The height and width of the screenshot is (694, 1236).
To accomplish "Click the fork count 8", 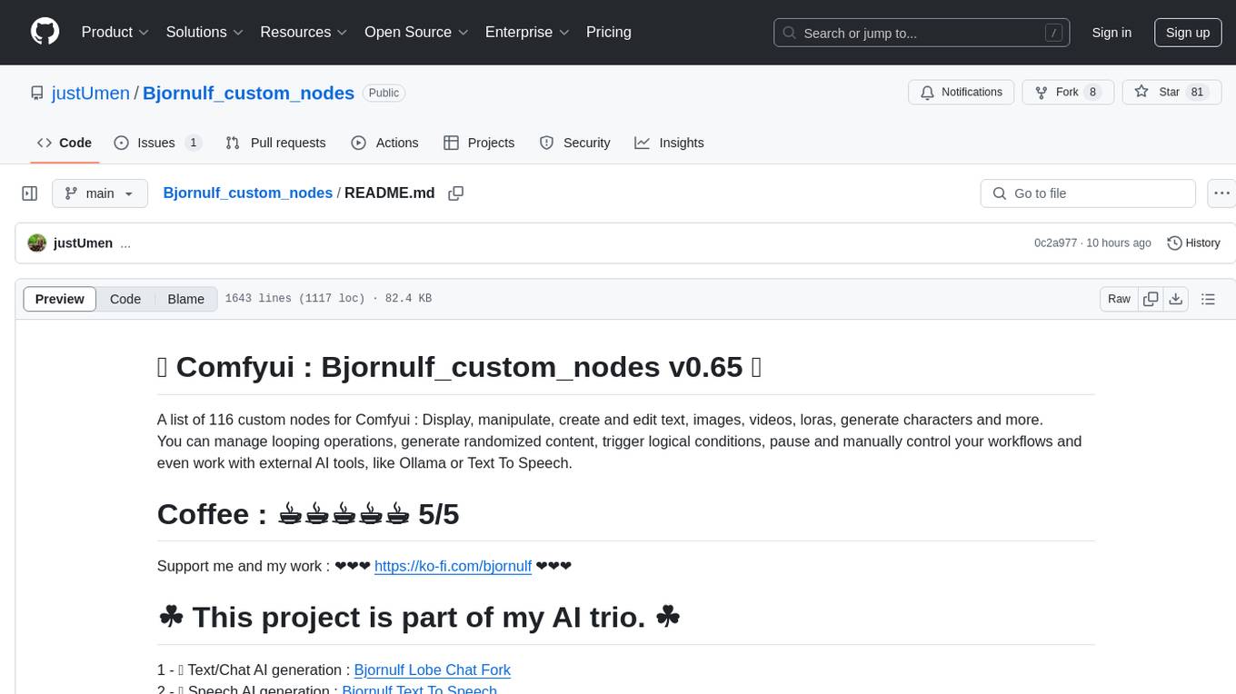I will pyautogui.click(x=1092, y=92).
